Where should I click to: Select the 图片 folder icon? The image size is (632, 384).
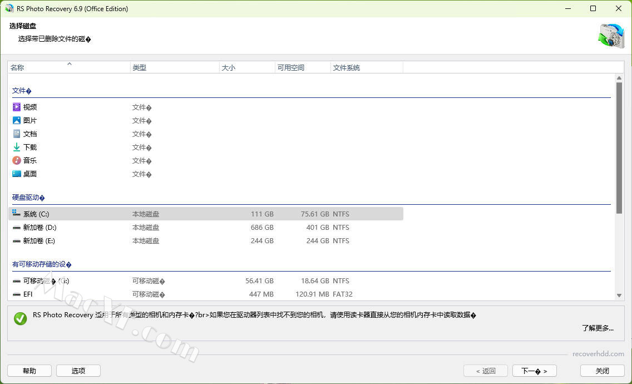coord(17,120)
